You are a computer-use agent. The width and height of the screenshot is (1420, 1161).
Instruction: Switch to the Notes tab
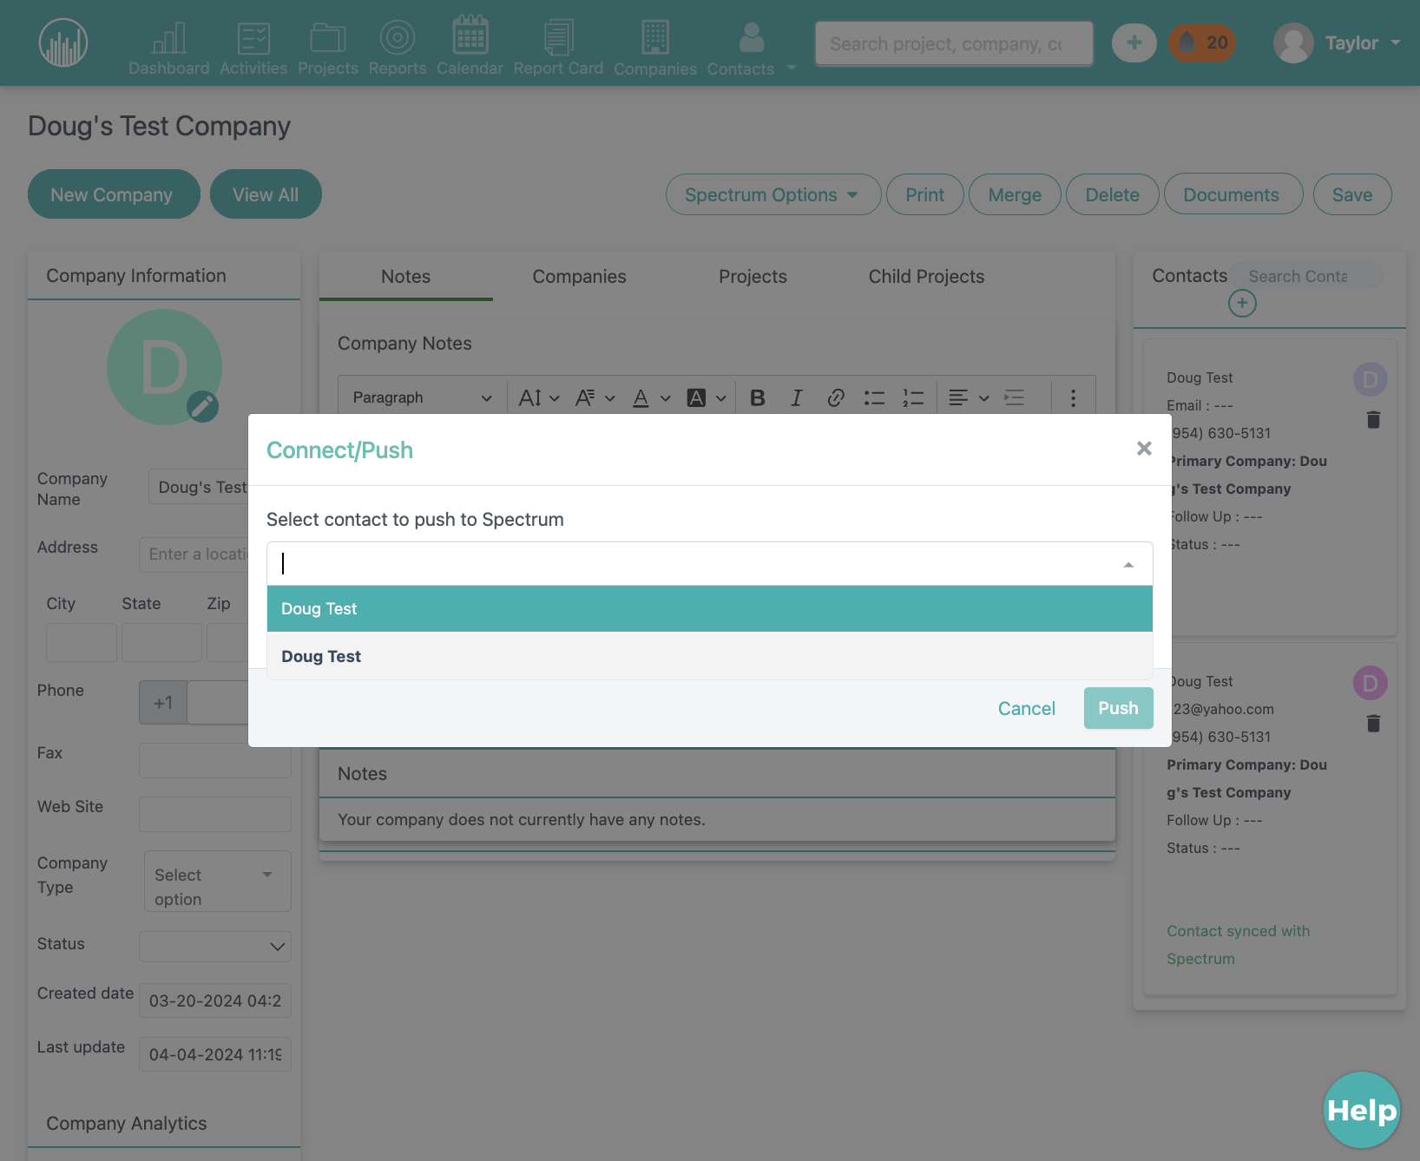click(x=406, y=277)
